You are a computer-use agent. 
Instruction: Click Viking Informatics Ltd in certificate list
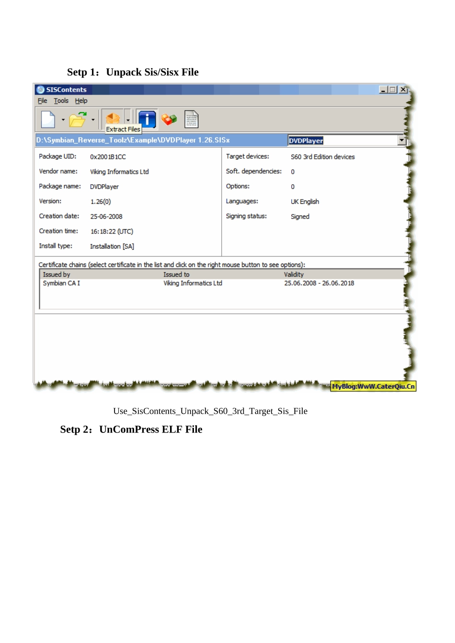[193, 283]
